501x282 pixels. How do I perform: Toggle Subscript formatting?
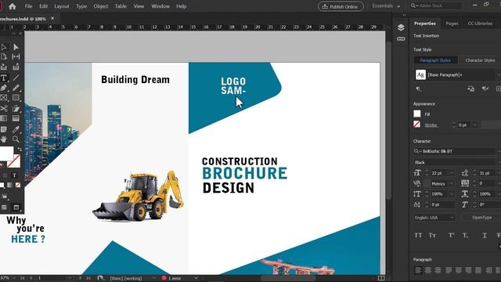(465, 235)
